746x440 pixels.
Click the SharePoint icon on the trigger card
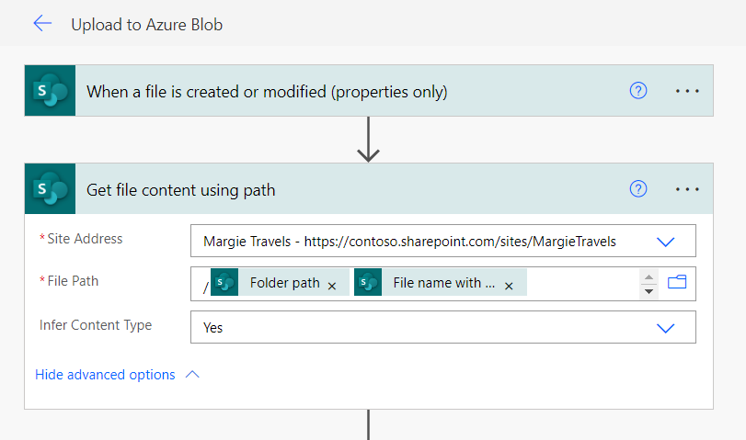coord(50,90)
